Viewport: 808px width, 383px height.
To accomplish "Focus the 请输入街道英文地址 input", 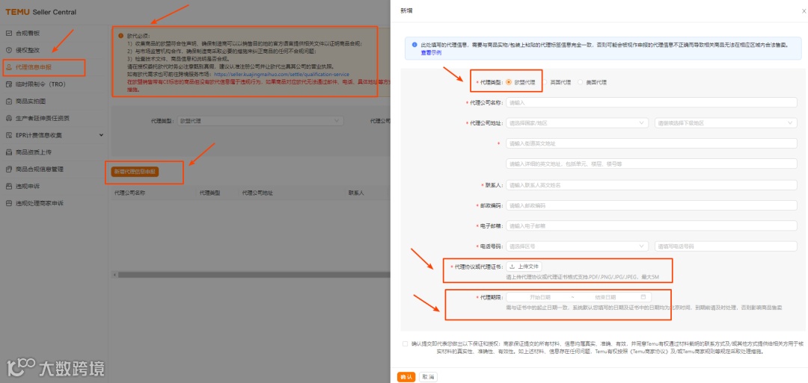I will [x=652, y=143].
